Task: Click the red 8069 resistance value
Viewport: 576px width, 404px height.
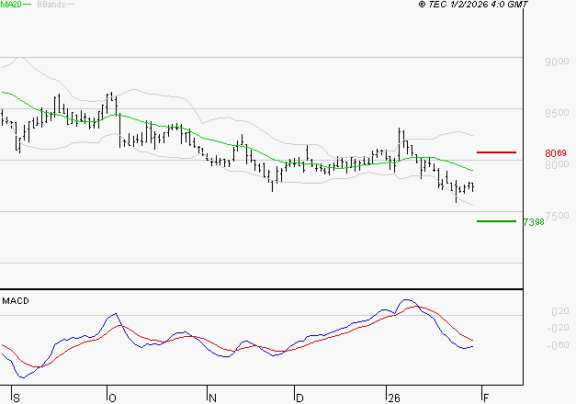Action: 556,153
